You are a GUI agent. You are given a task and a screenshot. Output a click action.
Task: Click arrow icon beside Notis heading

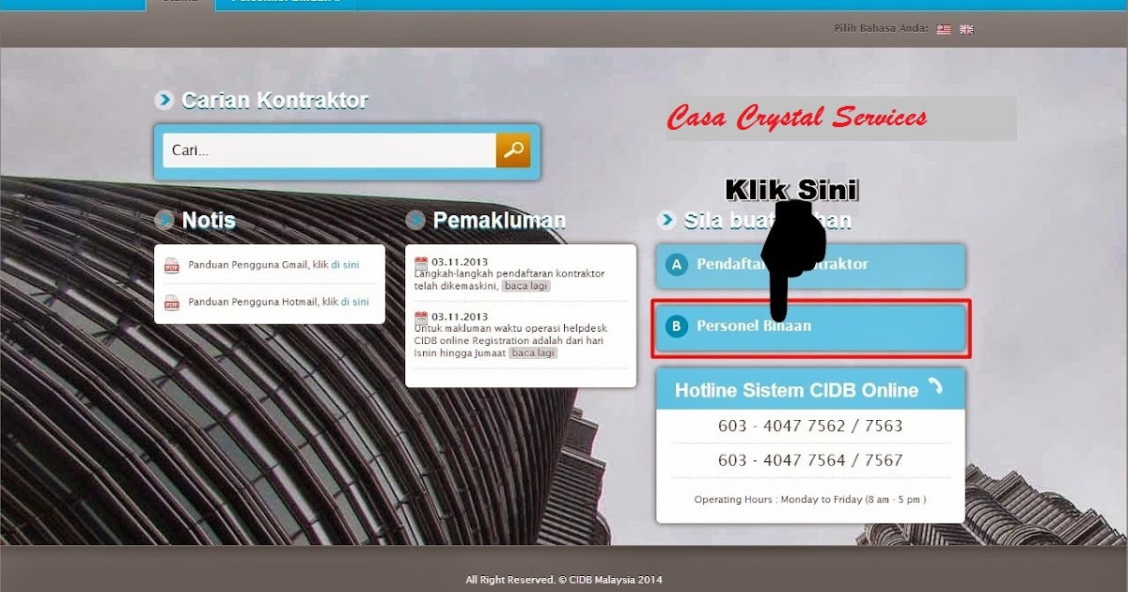[164, 220]
